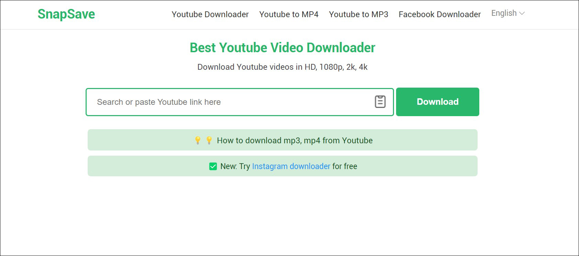
Task: Click the Best Youtube Video Downloader heading
Action: [x=282, y=48]
